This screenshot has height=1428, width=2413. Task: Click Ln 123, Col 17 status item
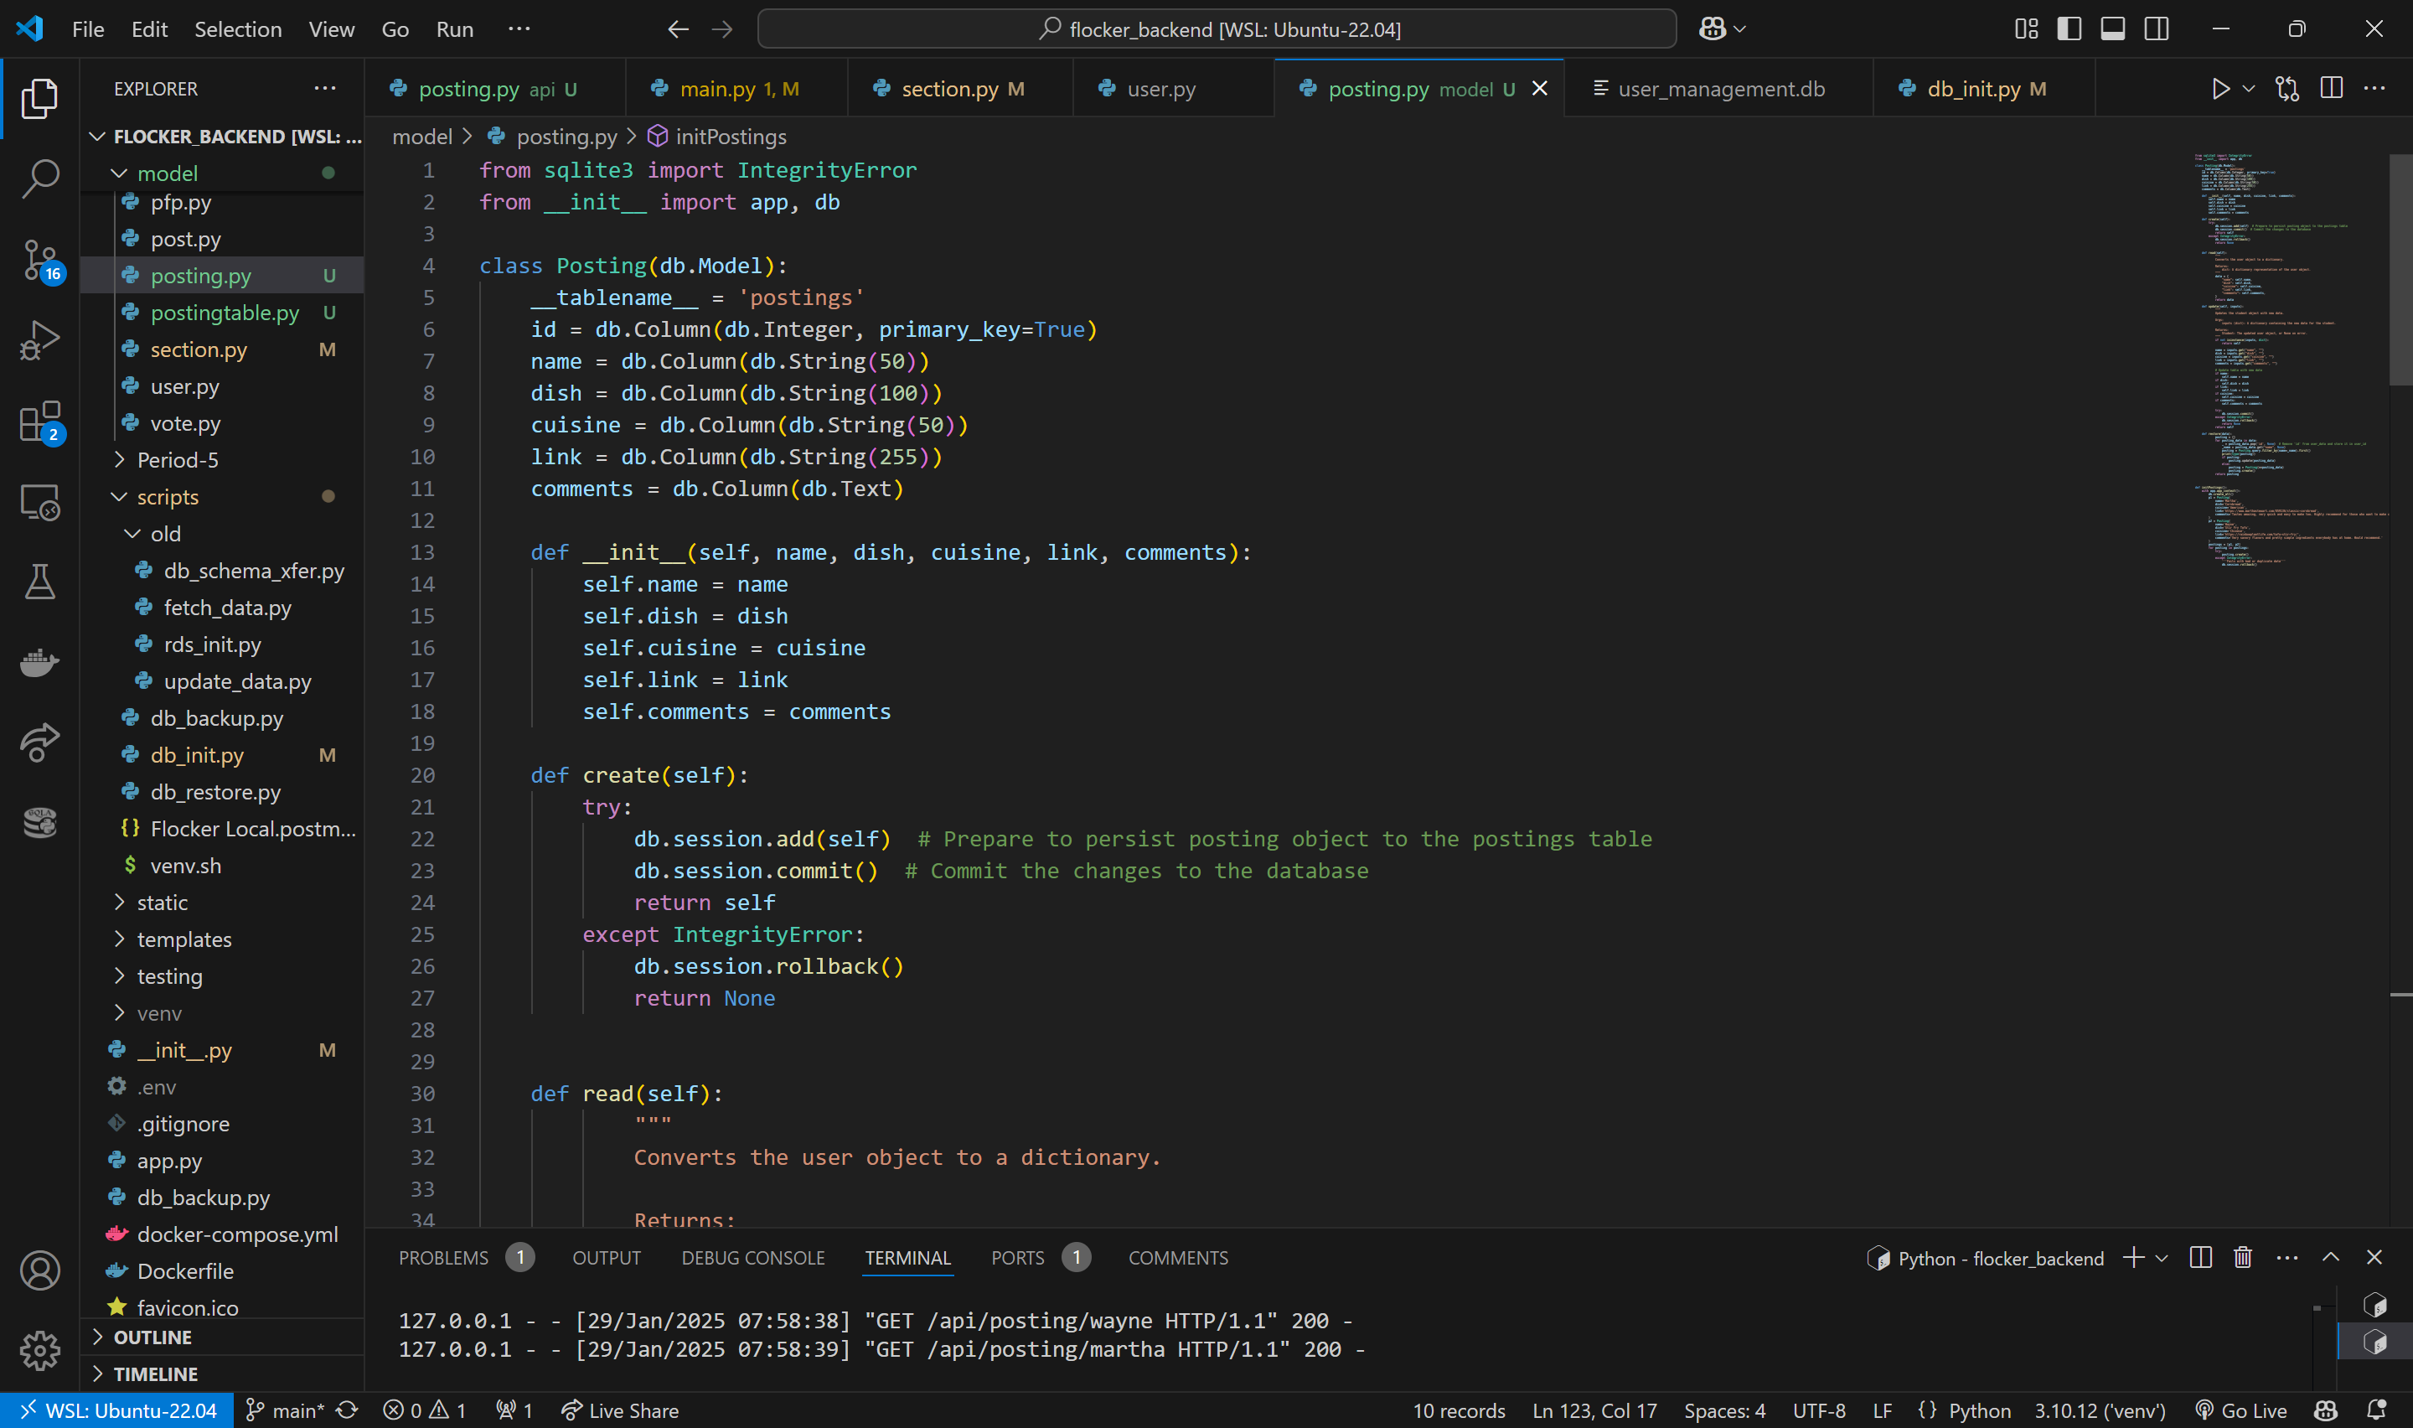(x=1594, y=1410)
